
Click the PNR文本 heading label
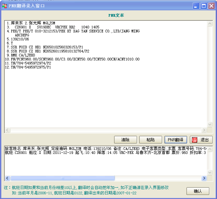[x=116, y=15]
